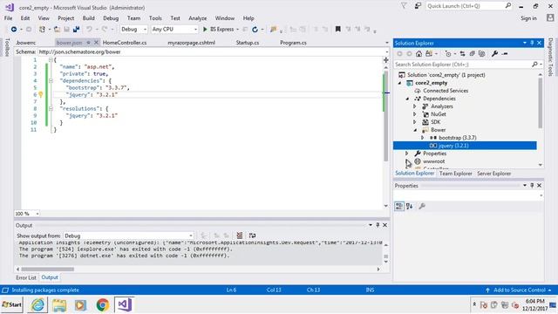This screenshot has width=558, height=314.
Task: Toggle auto hide pin on Properties panel
Action: (x=532, y=186)
